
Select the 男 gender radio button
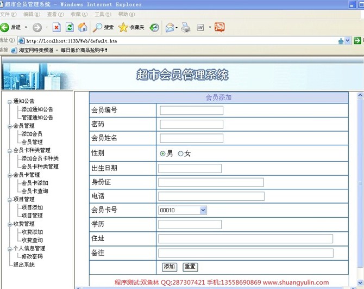tap(162, 153)
